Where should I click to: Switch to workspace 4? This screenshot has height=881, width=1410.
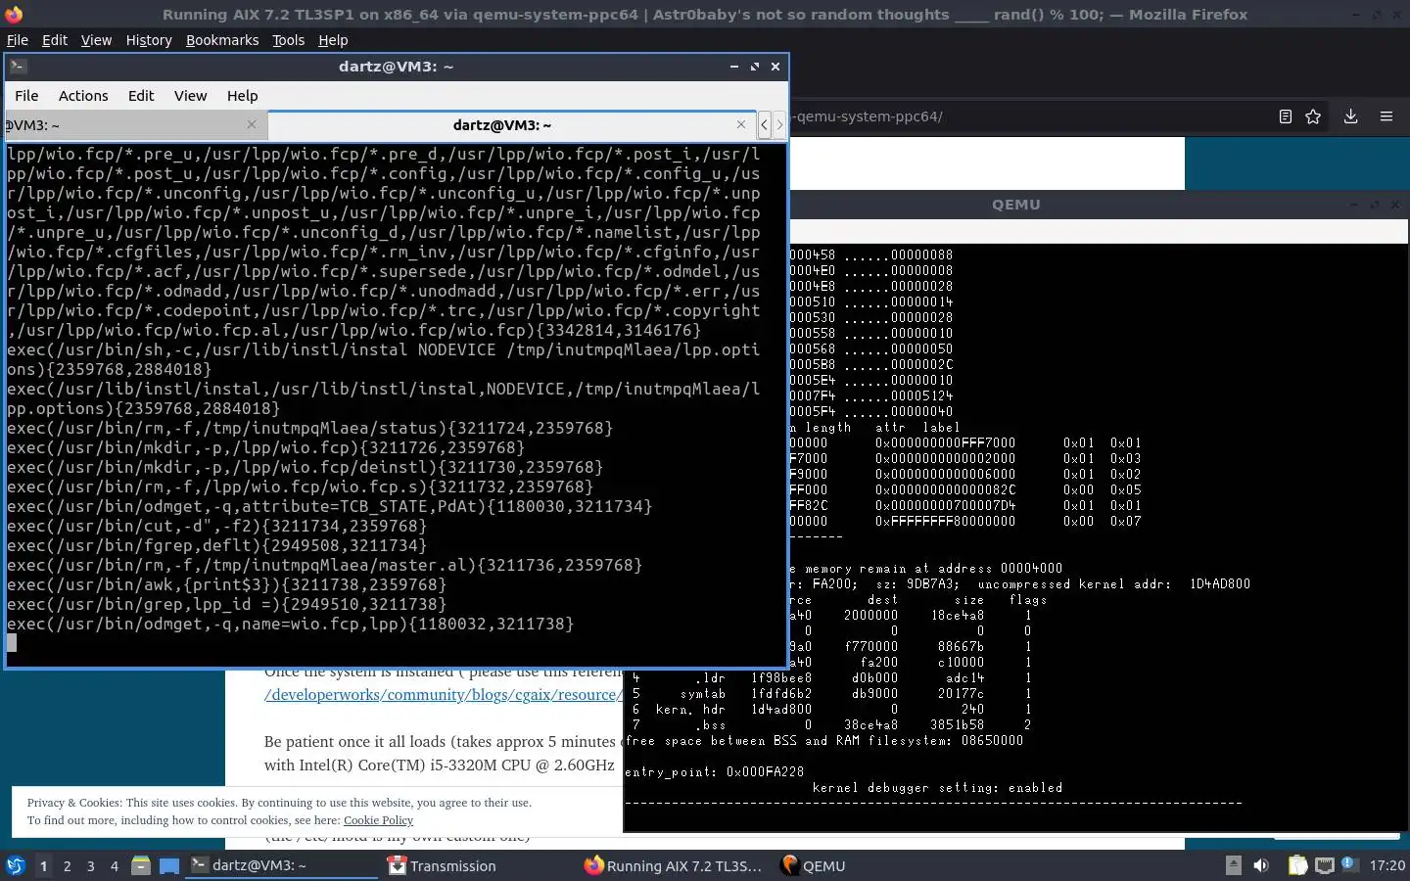(x=114, y=865)
